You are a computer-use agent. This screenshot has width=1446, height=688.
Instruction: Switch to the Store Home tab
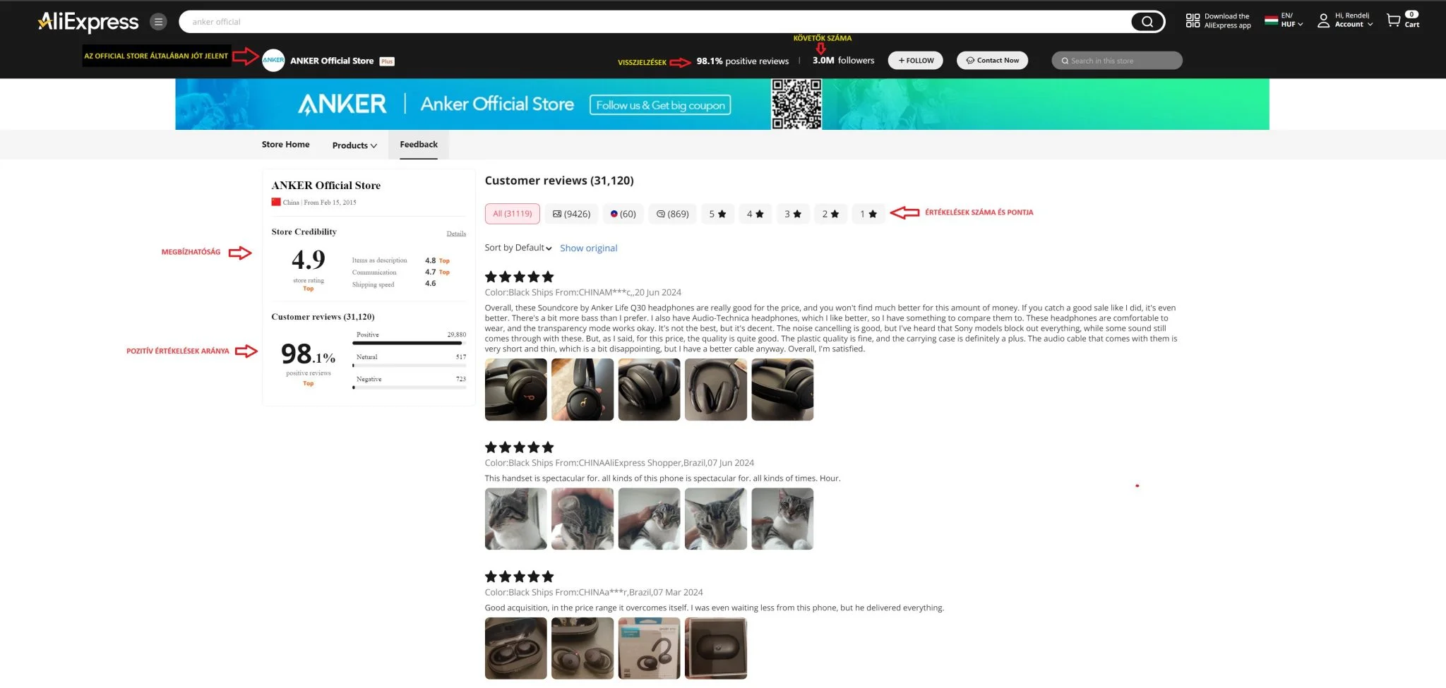(x=285, y=145)
